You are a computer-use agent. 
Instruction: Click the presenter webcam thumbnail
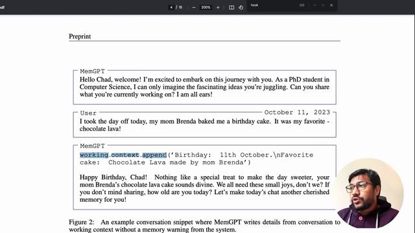[x=369, y=193]
